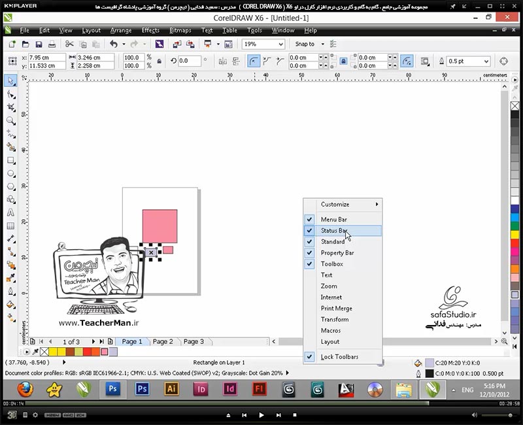Open the Bitmaps menu
This screenshot has width=523, height=425.
point(180,30)
